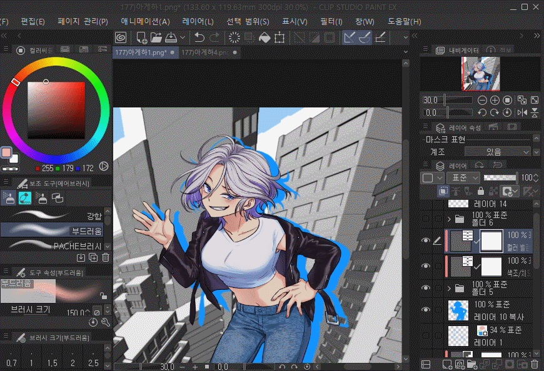Click the Open file folder icon
The width and height of the screenshot is (544, 371).
click(x=156, y=37)
